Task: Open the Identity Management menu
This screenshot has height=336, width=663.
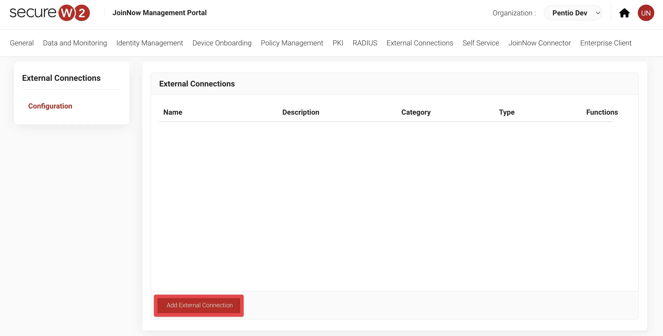Action: pyautogui.click(x=149, y=43)
